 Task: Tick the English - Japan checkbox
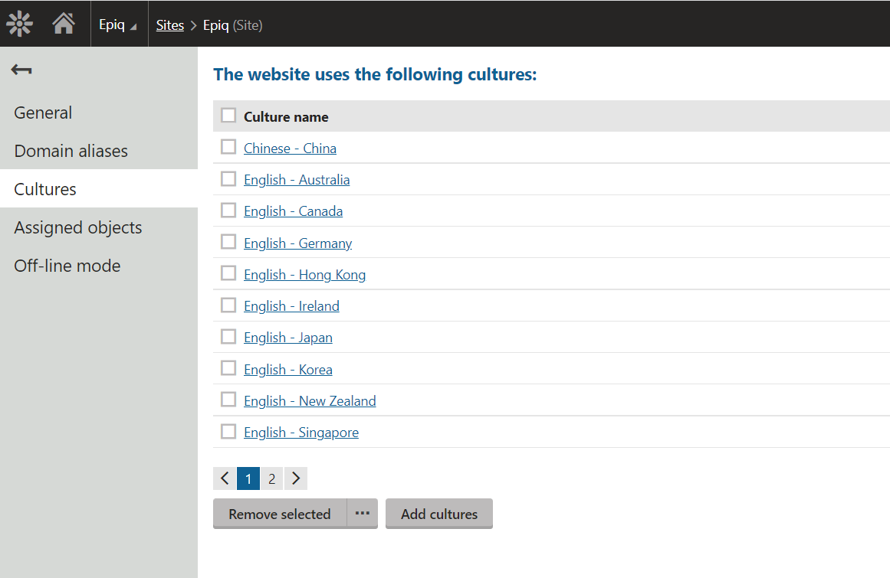click(x=228, y=337)
